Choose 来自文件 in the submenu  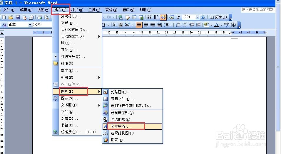[x=133, y=99]
